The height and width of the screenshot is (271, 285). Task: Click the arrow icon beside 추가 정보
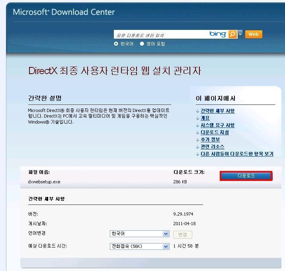pos(197,140)
